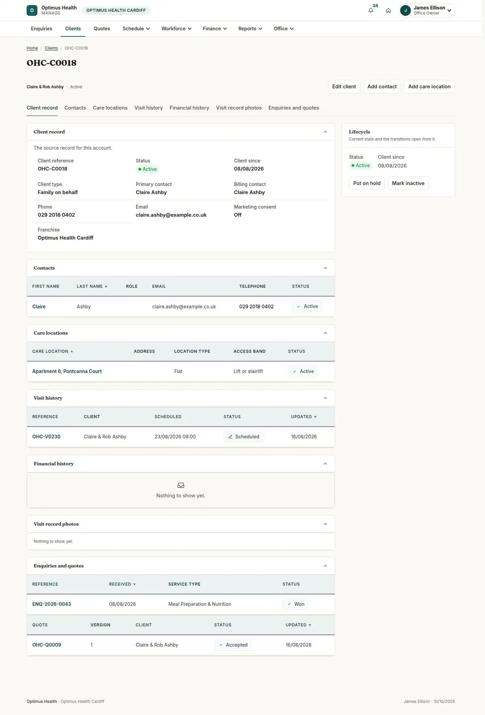Open quote OHC-Q0009
The height and width of the screenshot is (715, 485).
pos(47,645)
